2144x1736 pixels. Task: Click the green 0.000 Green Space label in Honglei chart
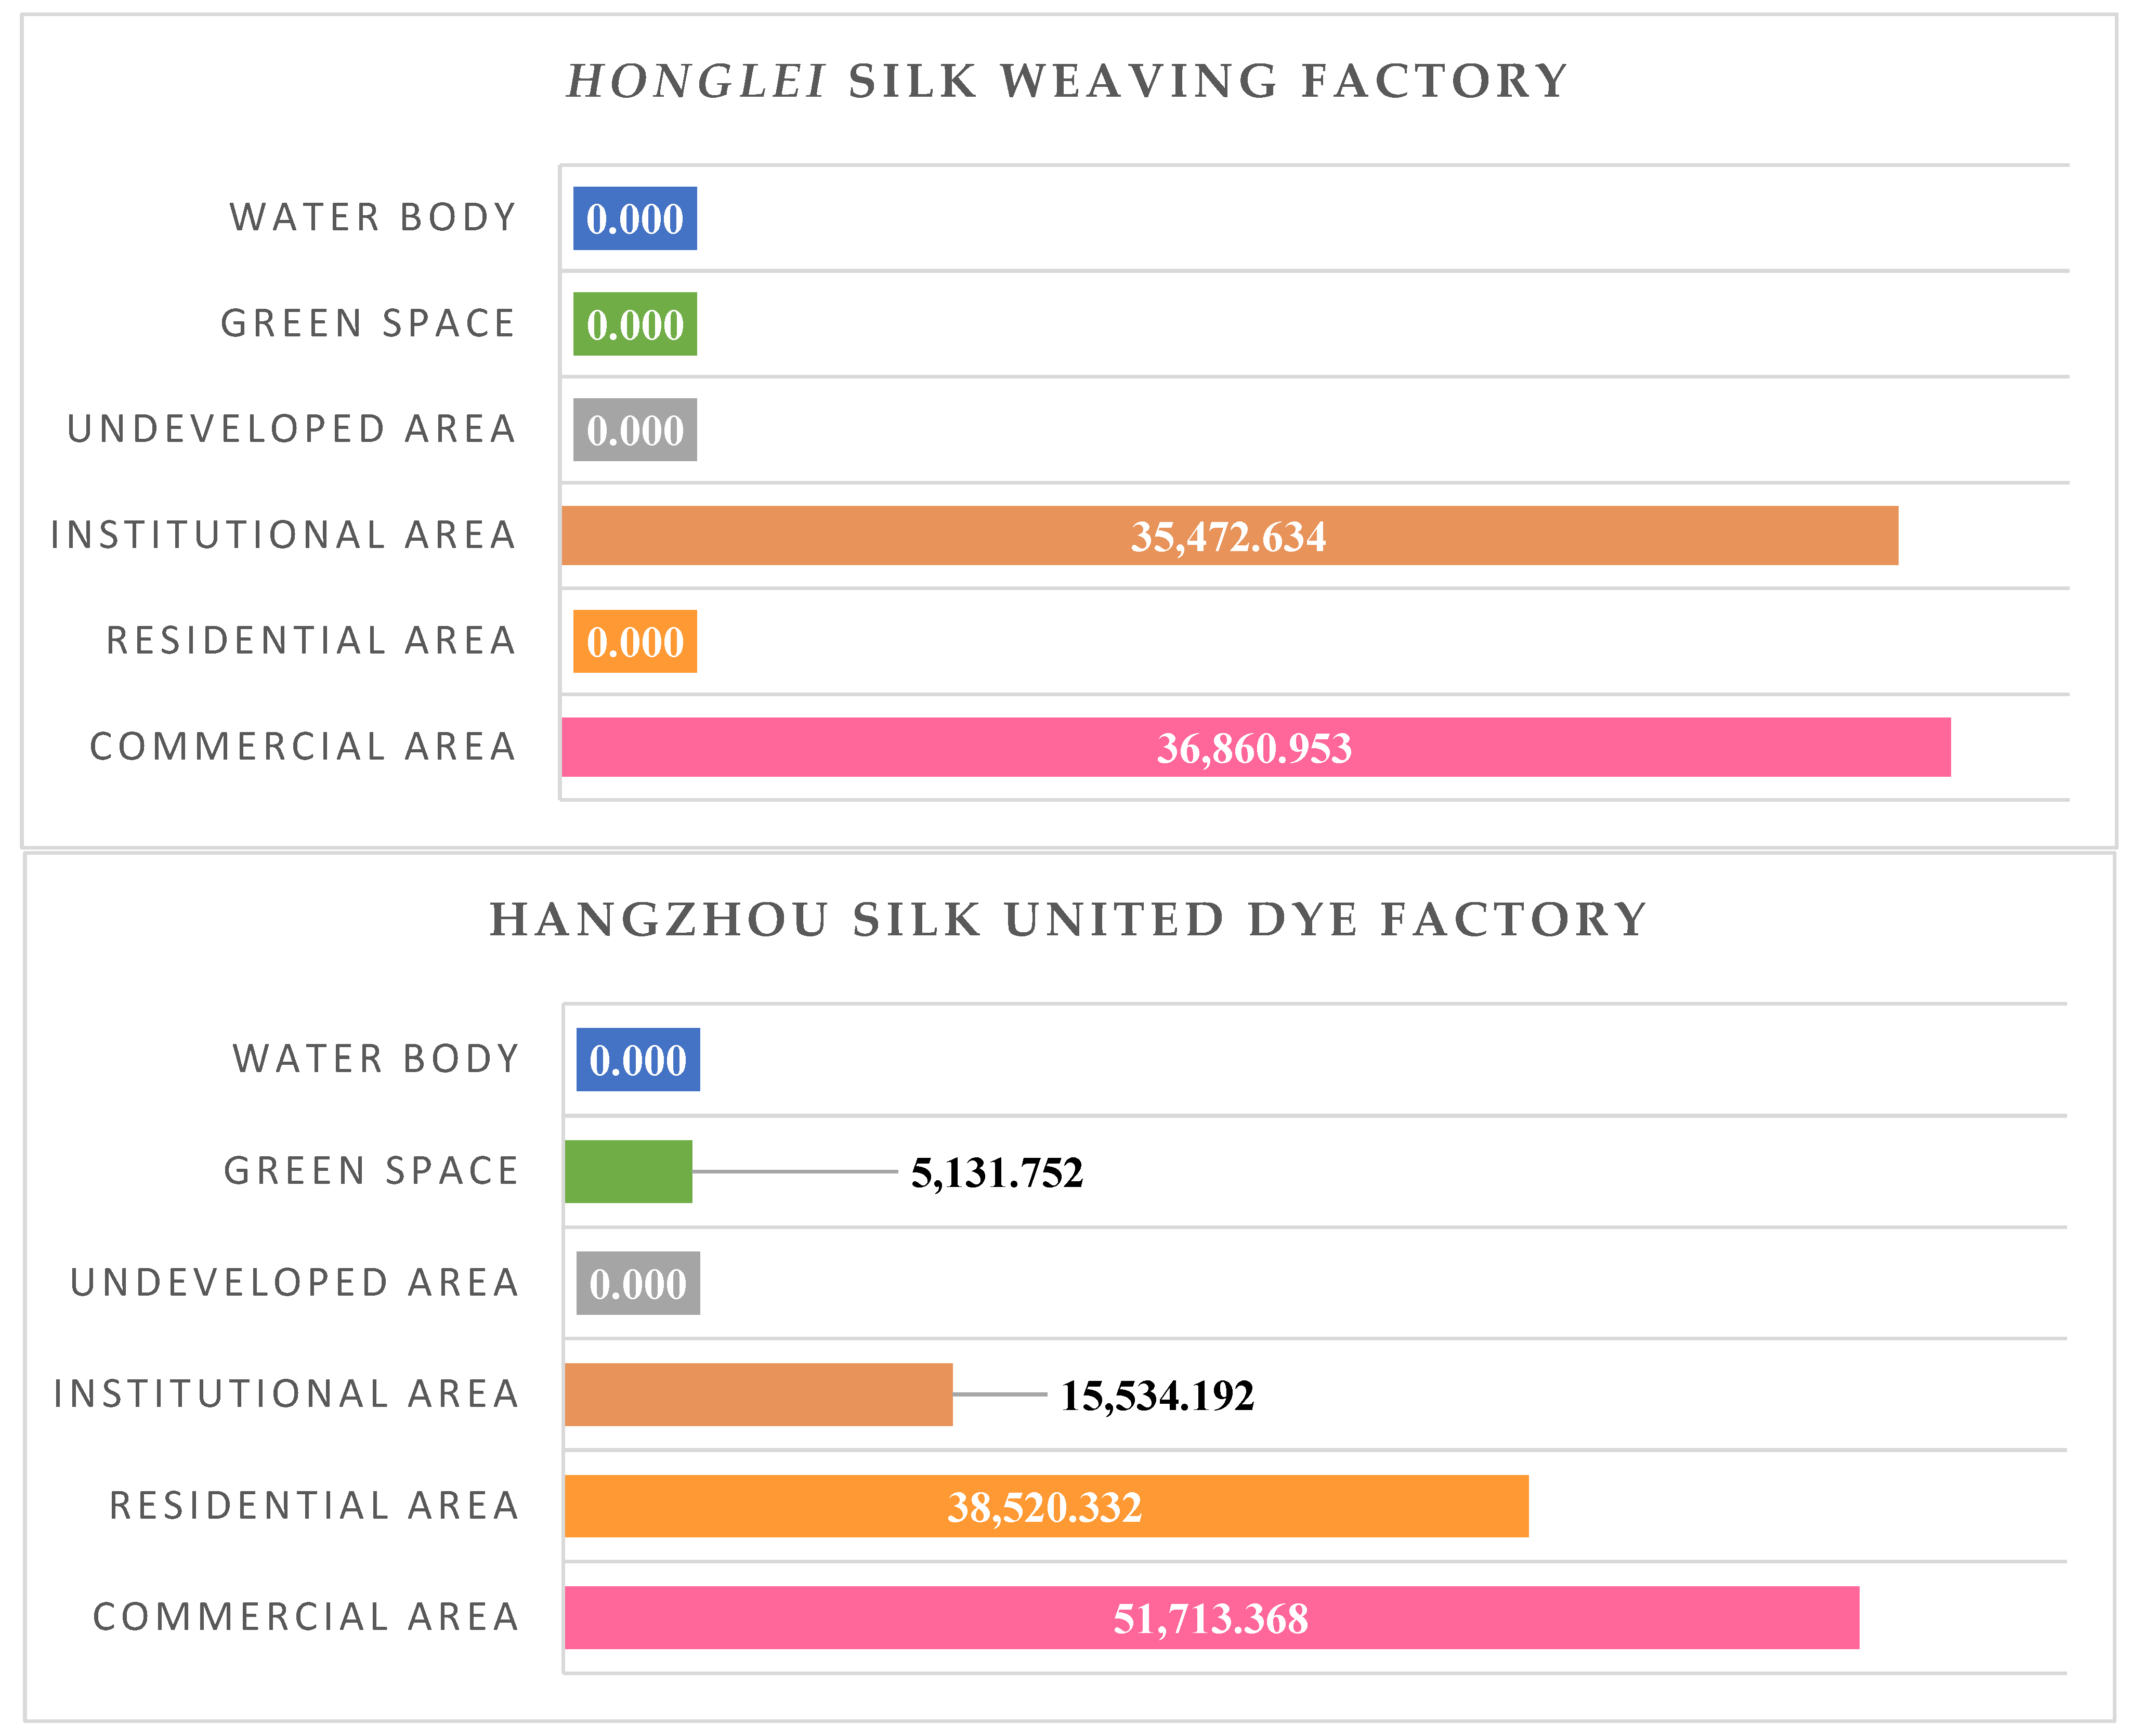click(635, 325)
